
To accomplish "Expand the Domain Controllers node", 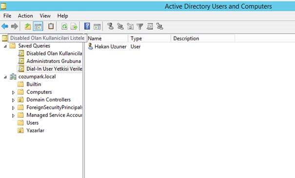I will coord(13,100).
